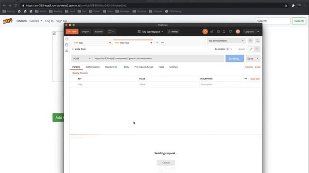309x173 pixels.
Task: Expand the Upgrade dropdown arrow
Action: pyautogui.click(x=258, y=32)
